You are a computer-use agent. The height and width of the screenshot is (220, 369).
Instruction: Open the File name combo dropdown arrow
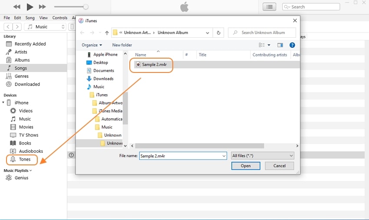[x=224, y=156]
